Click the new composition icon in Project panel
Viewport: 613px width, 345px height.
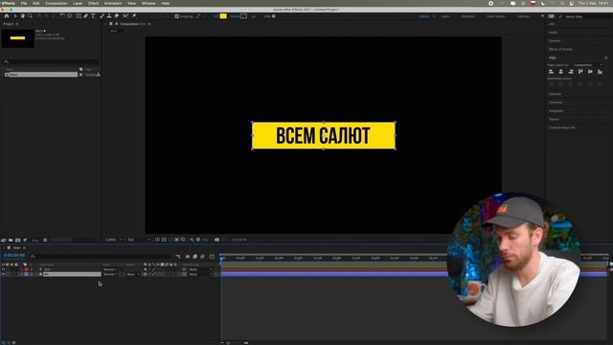click(17, 240)
